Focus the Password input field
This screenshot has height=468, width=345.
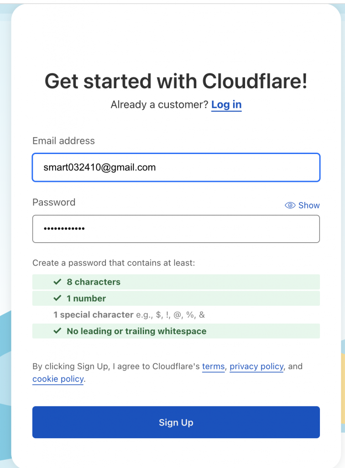[x=176, y=229]
